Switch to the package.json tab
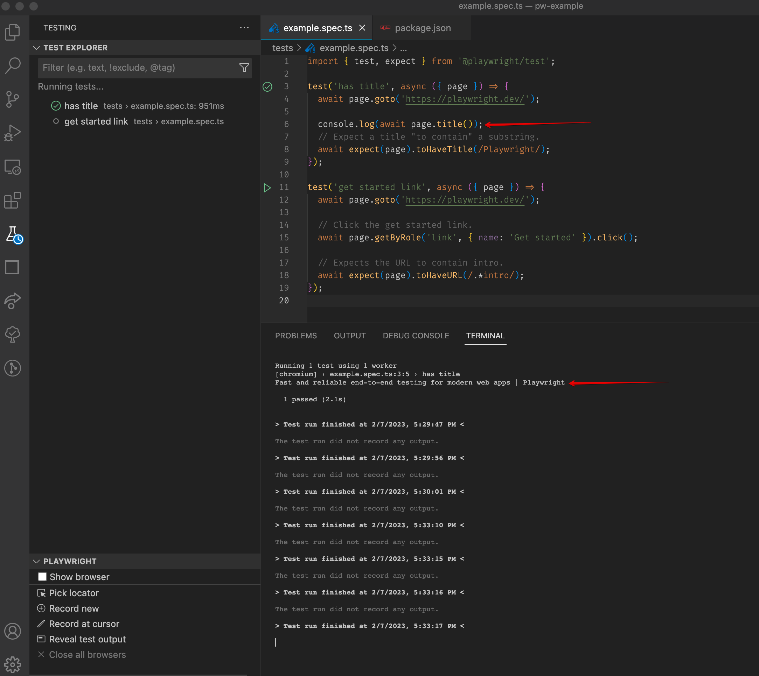The image size is (759, 676). point(422,28)
